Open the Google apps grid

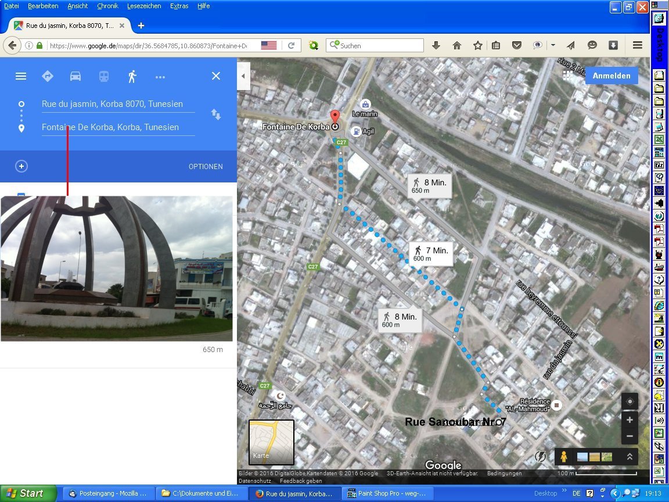pos(568,76)
